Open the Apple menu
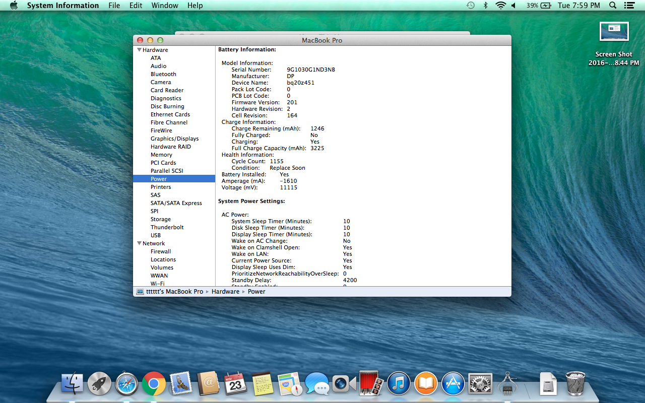 (x=14, y=6)
